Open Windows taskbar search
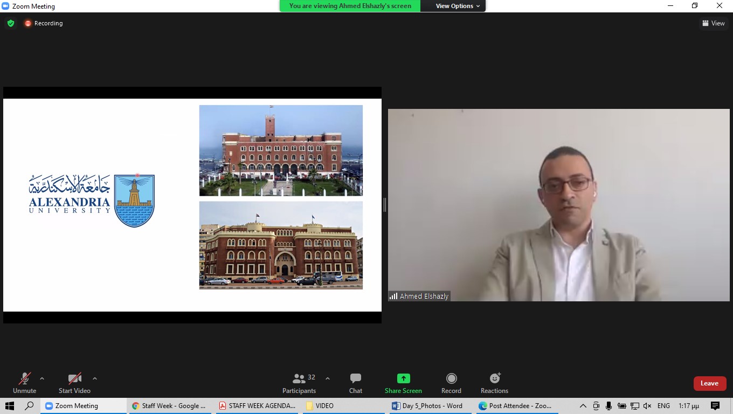 [30, 406]
